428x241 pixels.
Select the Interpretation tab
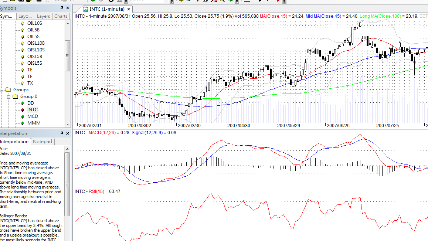pyautogui.click(x=14, y=141)
